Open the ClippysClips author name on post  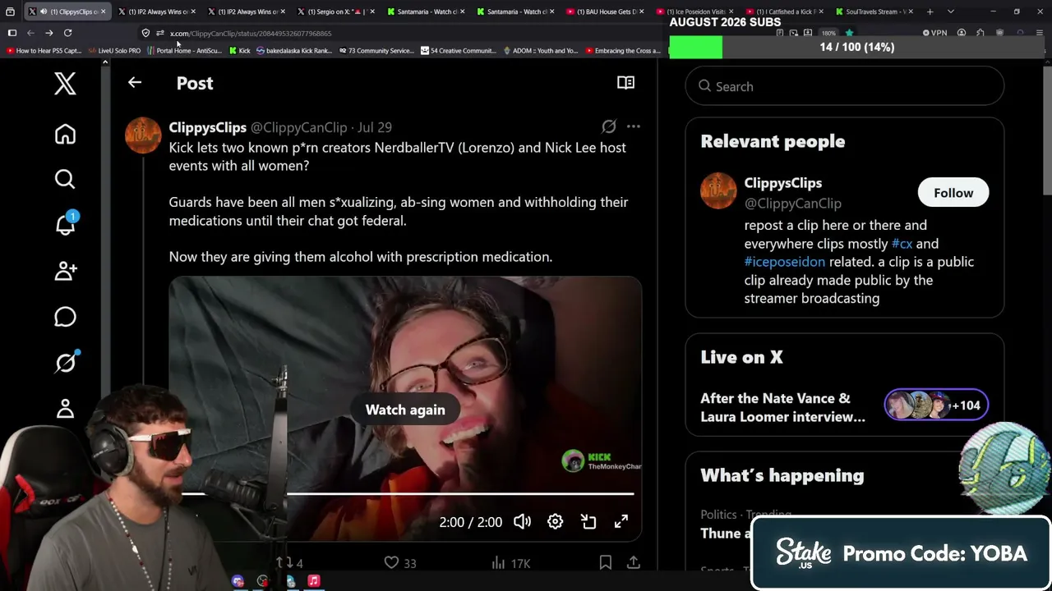point(207,127)
